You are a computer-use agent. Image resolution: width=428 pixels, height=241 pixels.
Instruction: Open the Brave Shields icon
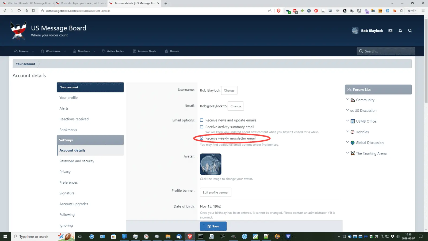(x=278, y=11)
